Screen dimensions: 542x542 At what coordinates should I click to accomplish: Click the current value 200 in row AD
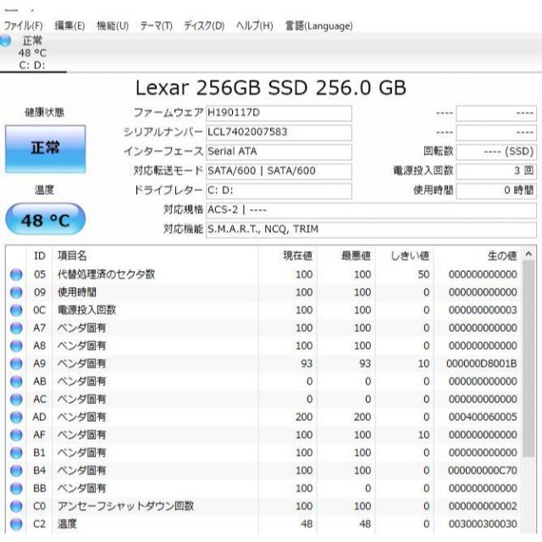304,418
